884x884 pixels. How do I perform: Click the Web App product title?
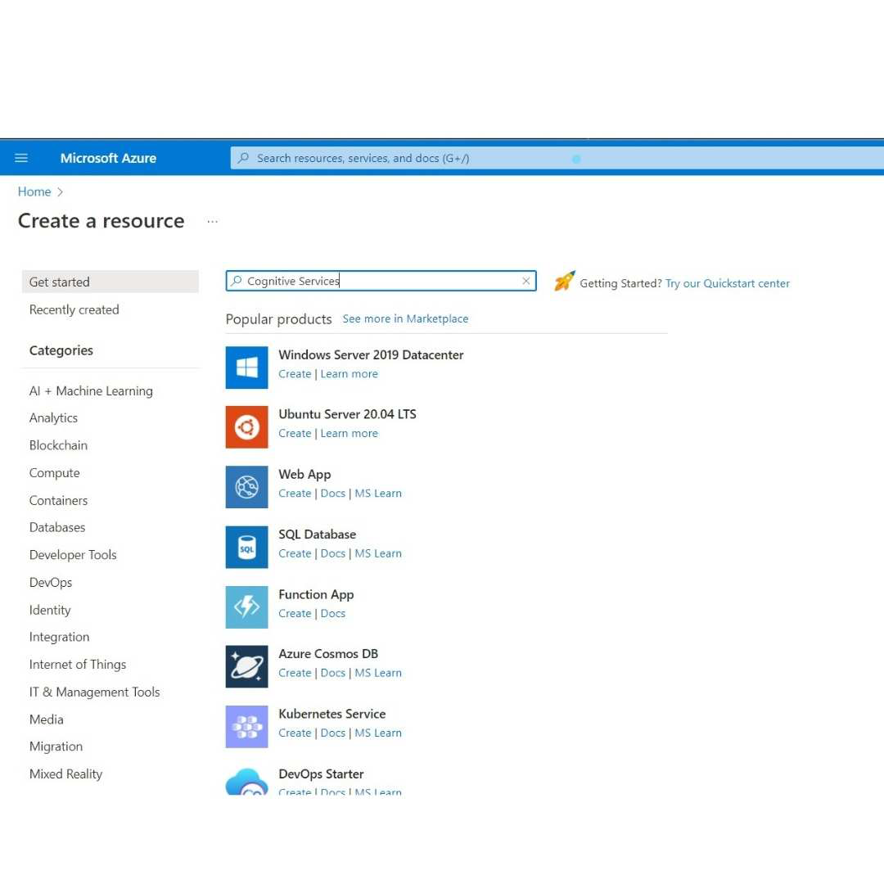(x=304, y=474)
